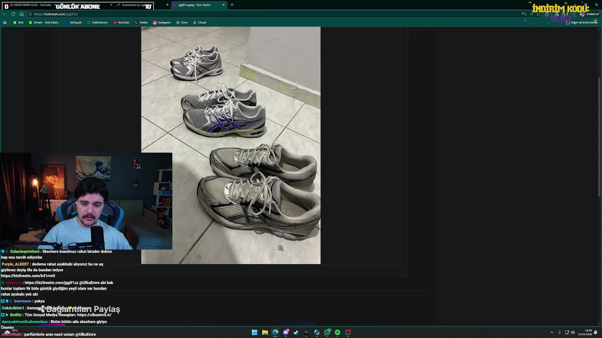602x338 pixels.
Task: Open WhatsApp from the taskbar
Action: (327, 332)
